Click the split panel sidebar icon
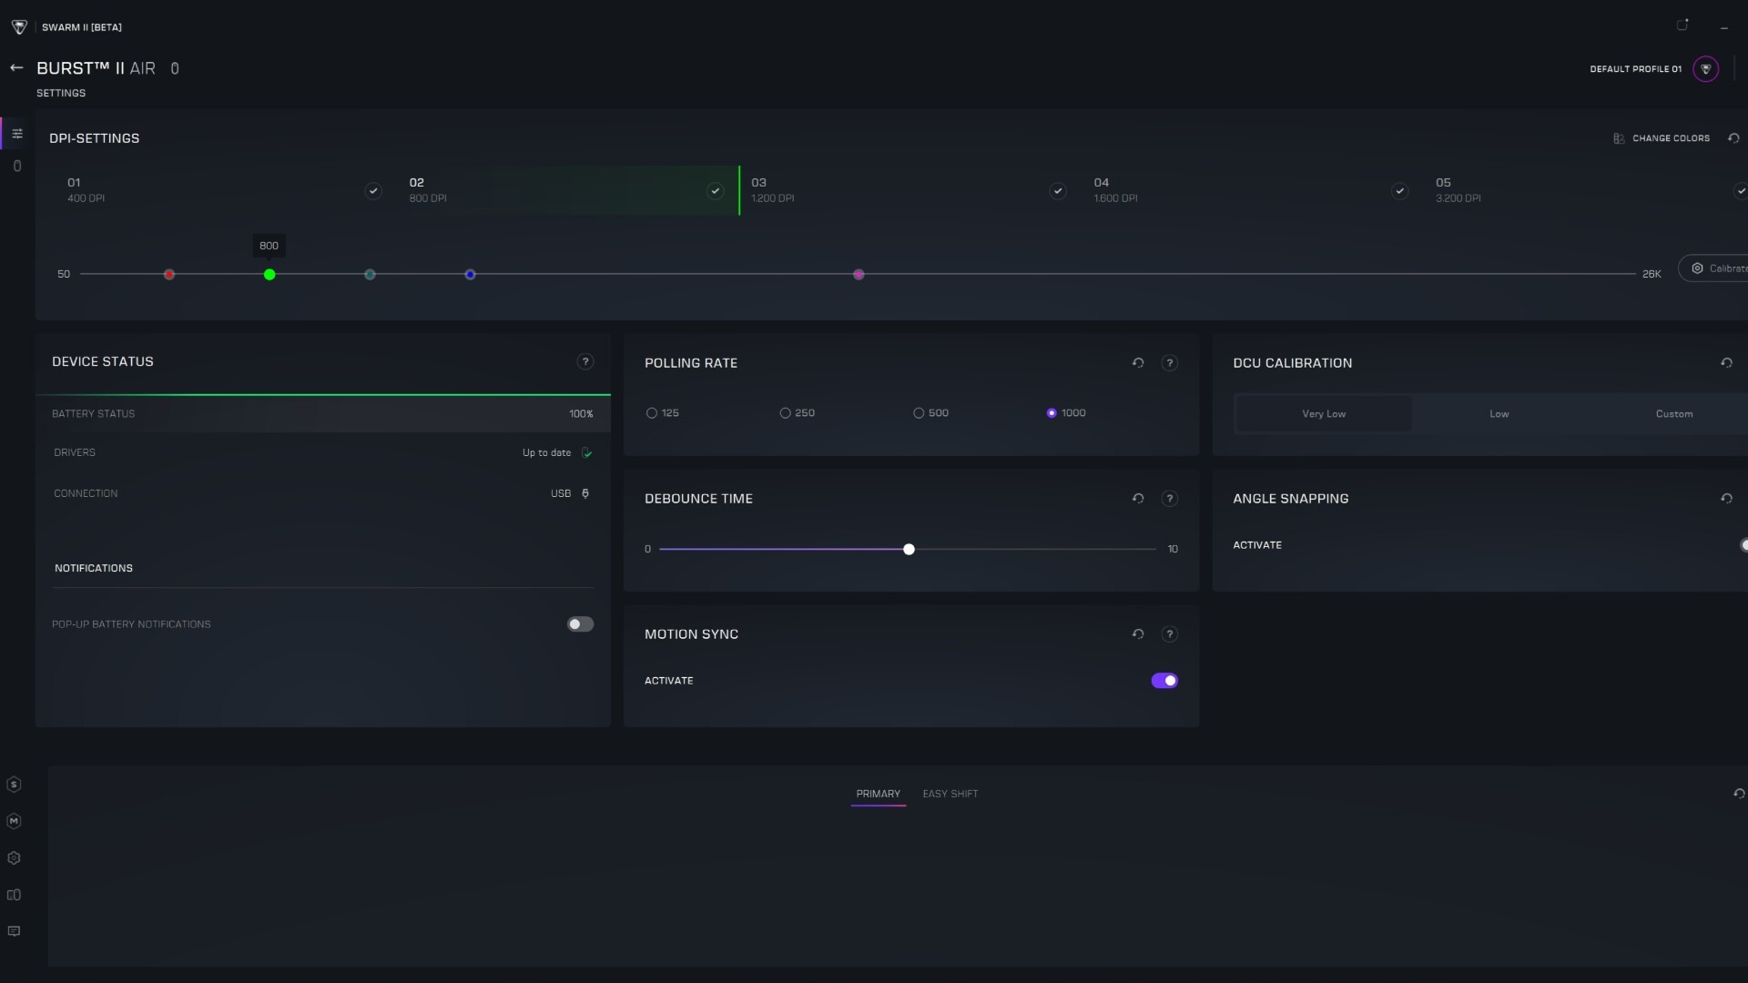 [x=14, y=895]
